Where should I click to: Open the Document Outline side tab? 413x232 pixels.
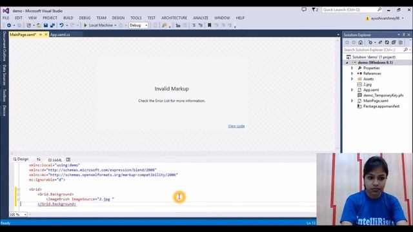tap(5, 46)
